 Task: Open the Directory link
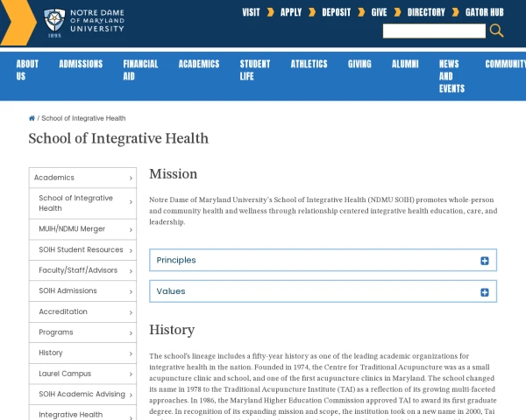coord(426,12)
